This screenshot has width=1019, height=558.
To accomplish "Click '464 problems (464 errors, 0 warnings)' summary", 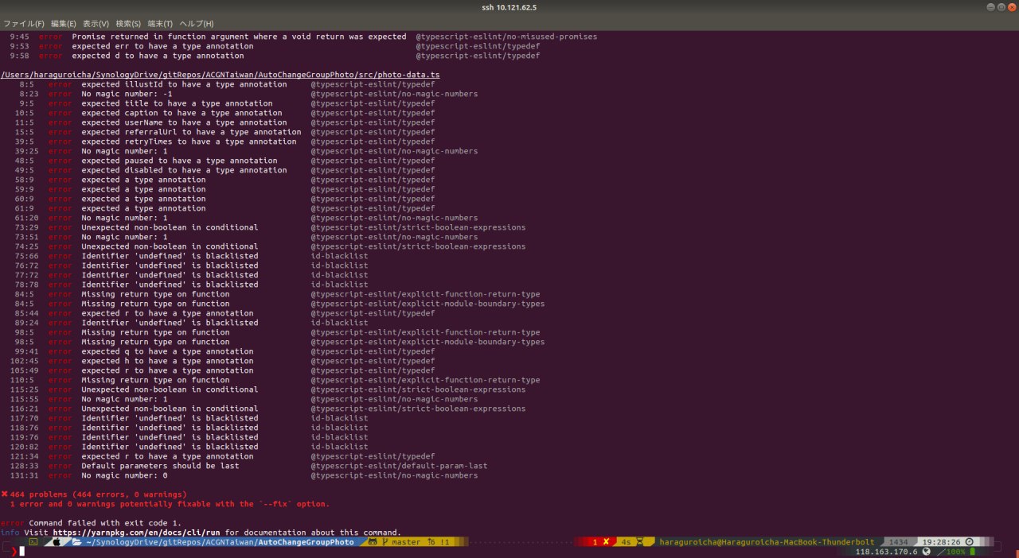I will (x=98, y=494).
